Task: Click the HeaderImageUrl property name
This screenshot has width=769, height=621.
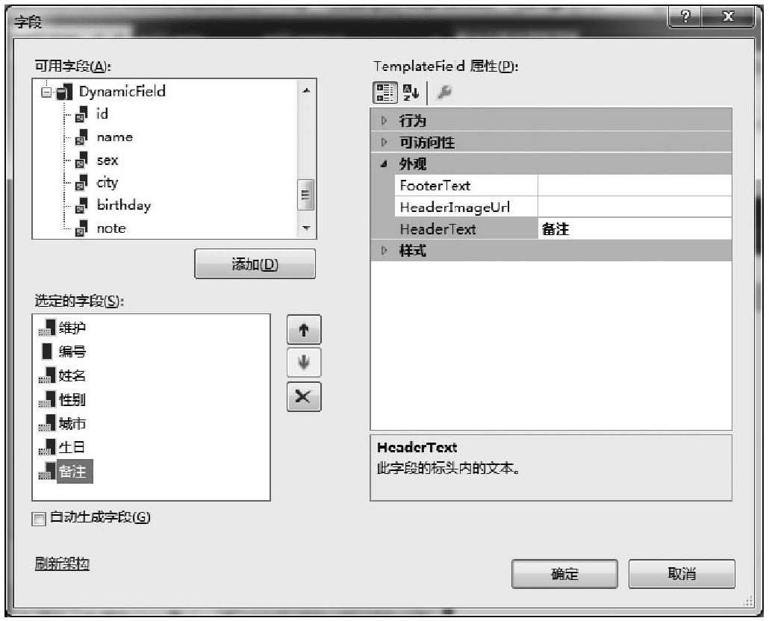Action: (x=455, y=207)
